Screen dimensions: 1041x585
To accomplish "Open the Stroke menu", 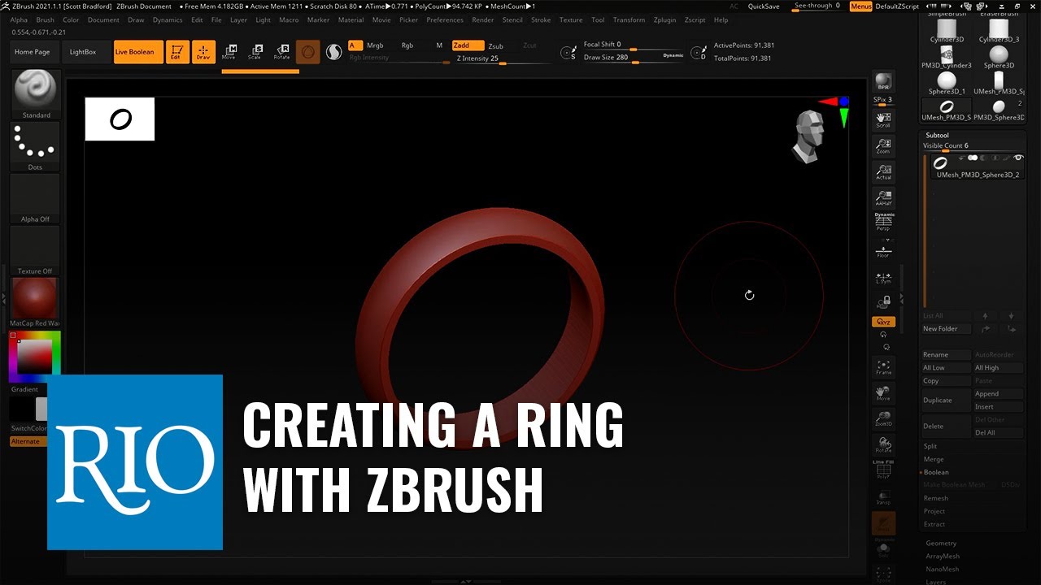I will (x=541, y=19).
